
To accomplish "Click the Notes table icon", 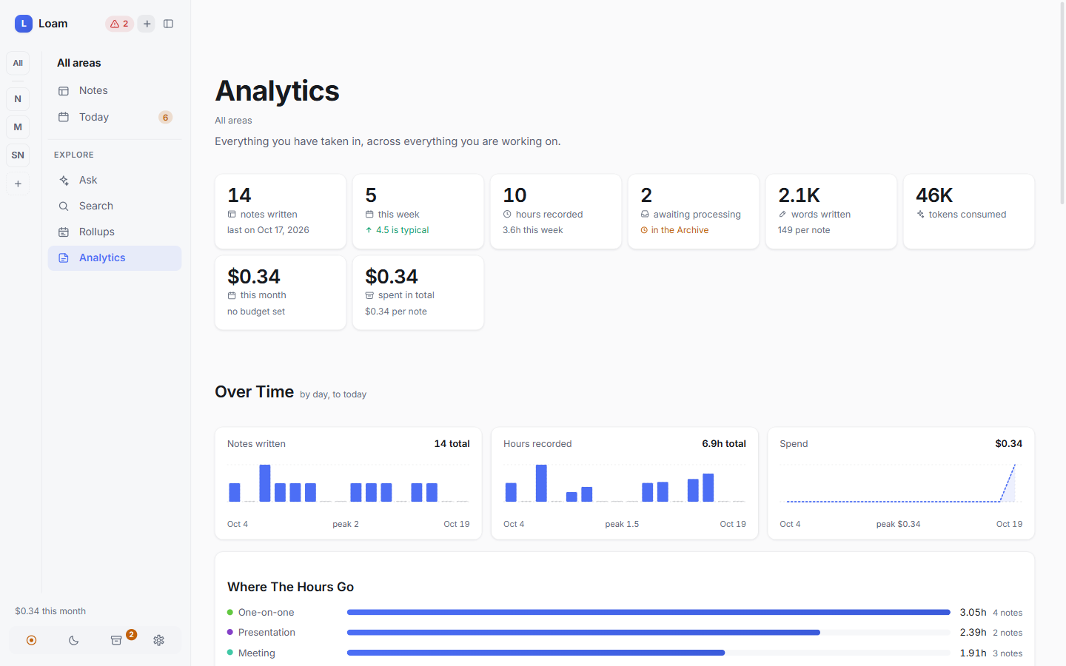I will click(x=64, y=90).
